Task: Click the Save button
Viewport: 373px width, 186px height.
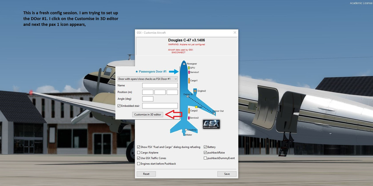Action: point(227,174)
